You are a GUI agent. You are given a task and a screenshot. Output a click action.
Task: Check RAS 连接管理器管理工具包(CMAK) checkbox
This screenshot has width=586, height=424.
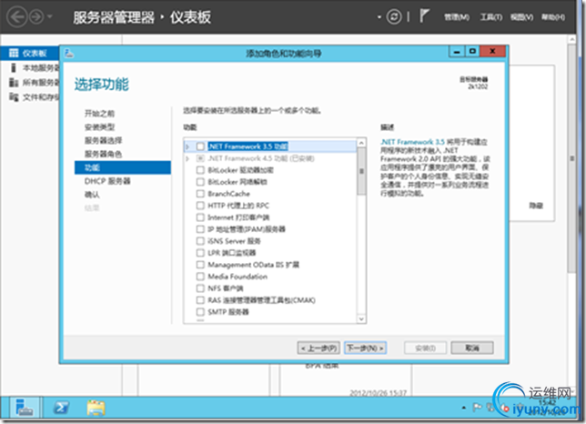tap(200, 300)
